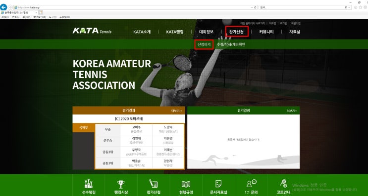Click third-place name 우영자
Screen dimensions: 368x196
tap(136, 150)
